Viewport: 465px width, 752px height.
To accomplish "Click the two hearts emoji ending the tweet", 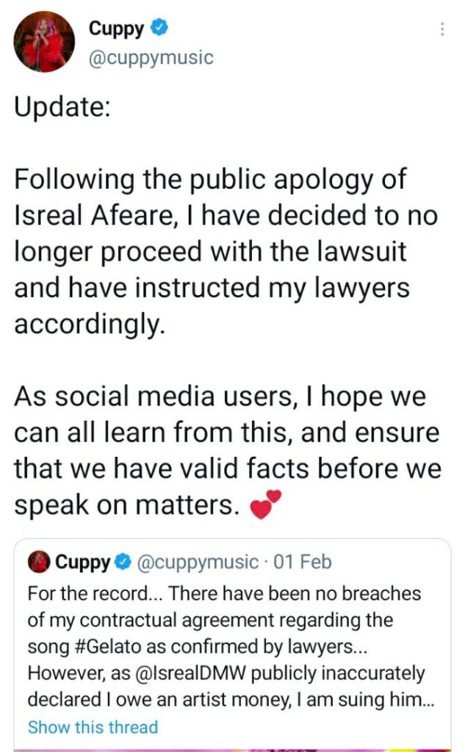I will point(266,506).
